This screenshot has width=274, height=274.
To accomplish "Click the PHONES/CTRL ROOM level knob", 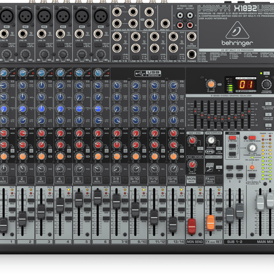I will pyautogui.click(x=252, y=148).
